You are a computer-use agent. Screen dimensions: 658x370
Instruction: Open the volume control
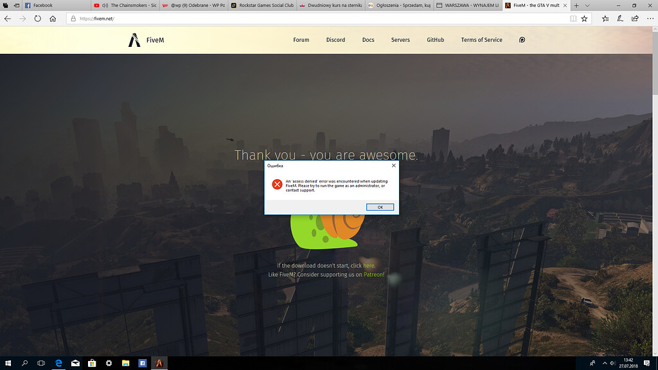[612, 364]
